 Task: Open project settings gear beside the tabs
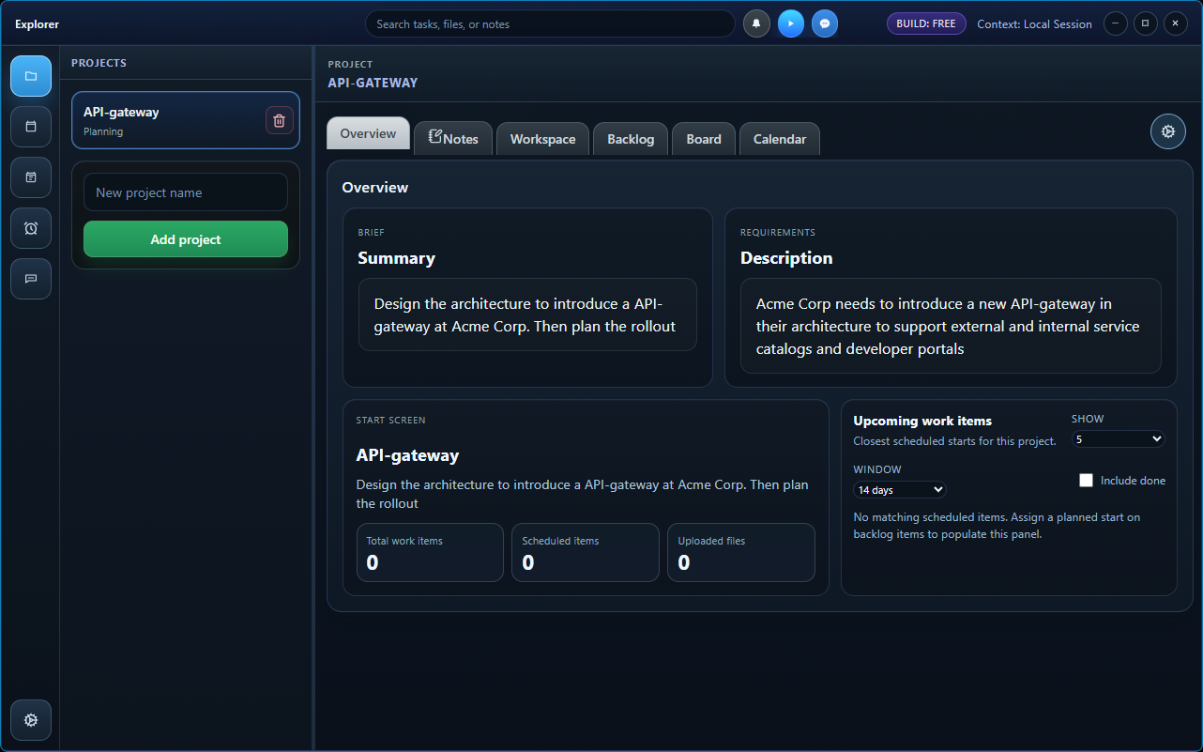click(x=1168, y=131)
